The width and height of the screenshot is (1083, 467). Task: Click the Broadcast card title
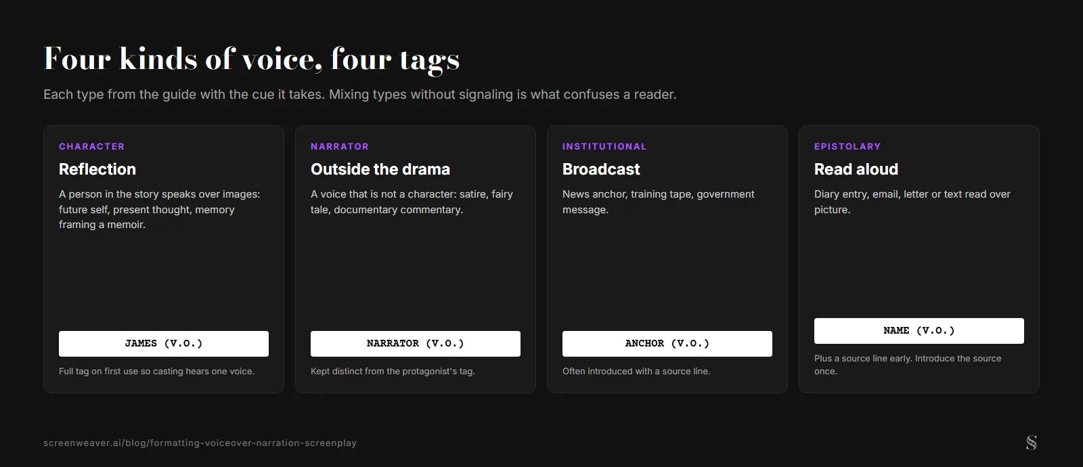point(601,169)
